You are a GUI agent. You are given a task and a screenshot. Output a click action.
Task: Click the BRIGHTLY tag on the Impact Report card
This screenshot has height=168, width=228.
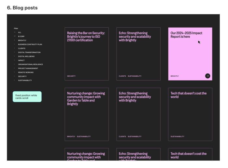175,76
